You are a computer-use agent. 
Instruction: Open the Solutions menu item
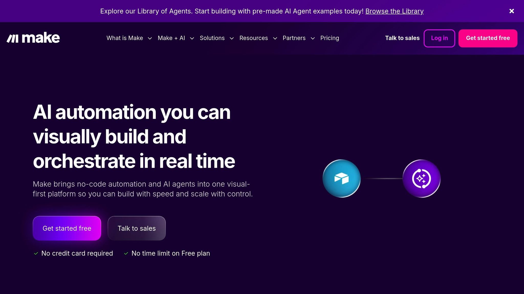[212, 38]
